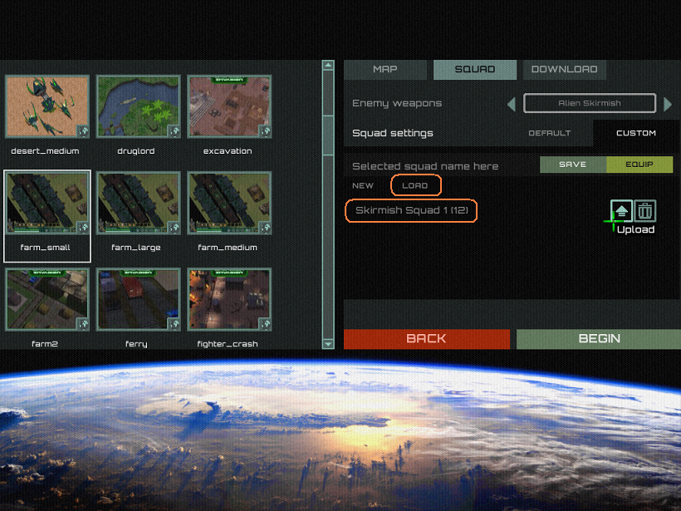Screen dimensions: 681x511
Task: Click globe badge on farm_medium map
Action: point(265,228)
